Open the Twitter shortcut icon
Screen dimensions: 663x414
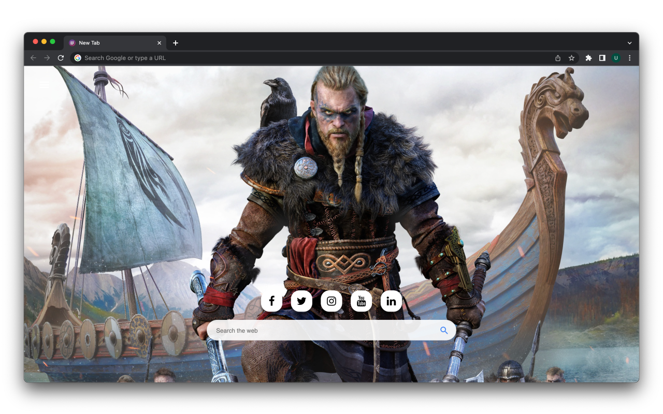tap(301, 301)
